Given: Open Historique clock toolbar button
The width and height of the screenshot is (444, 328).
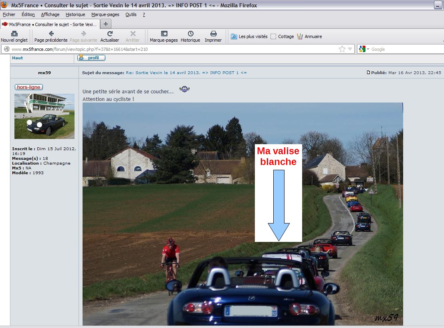Looking at the screenshot, I should [190, 36].
